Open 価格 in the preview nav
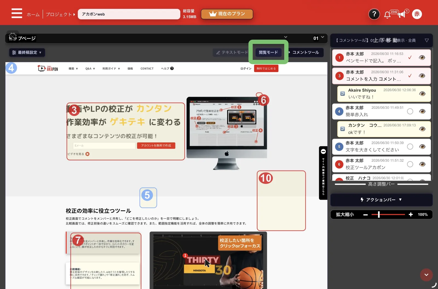The image size is (438, 289). [x=130, y=69]
